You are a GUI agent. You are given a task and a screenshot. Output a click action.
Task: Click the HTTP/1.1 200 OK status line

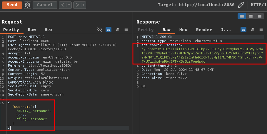point(157,37)
